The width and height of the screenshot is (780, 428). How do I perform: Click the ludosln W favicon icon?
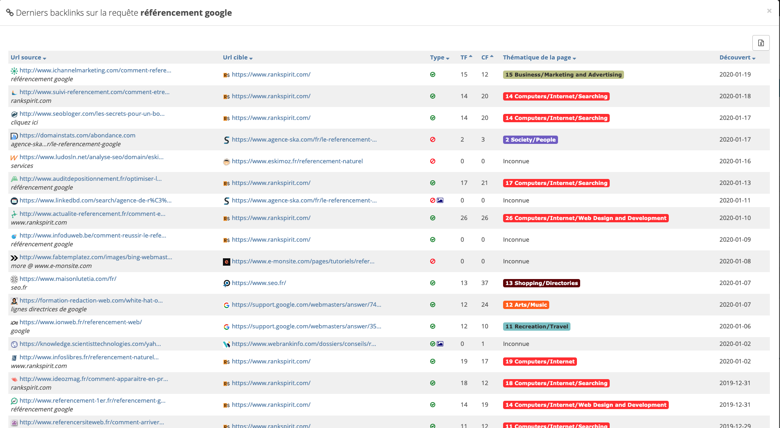point(14,158)
